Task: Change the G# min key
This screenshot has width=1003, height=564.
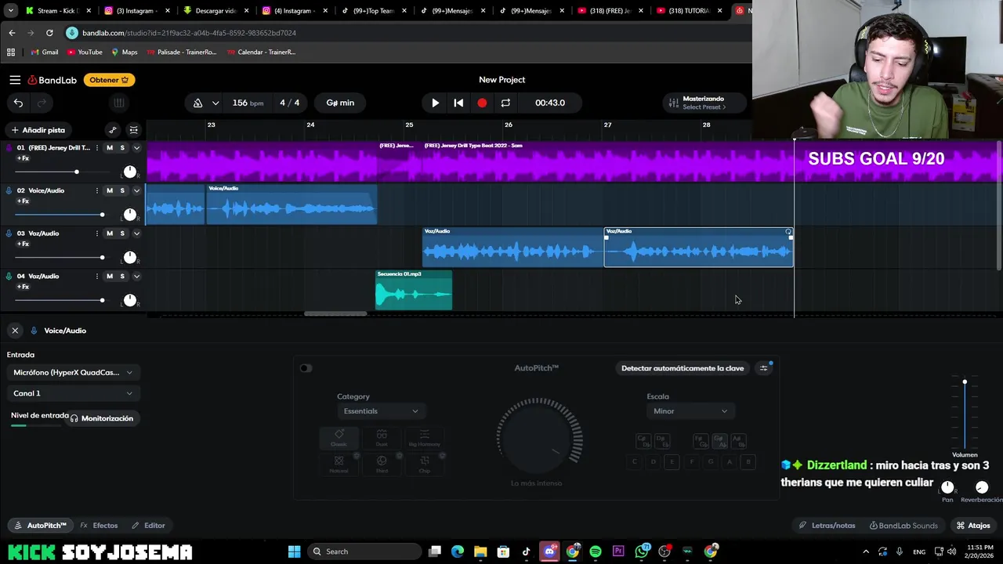Action: point(340,103)
